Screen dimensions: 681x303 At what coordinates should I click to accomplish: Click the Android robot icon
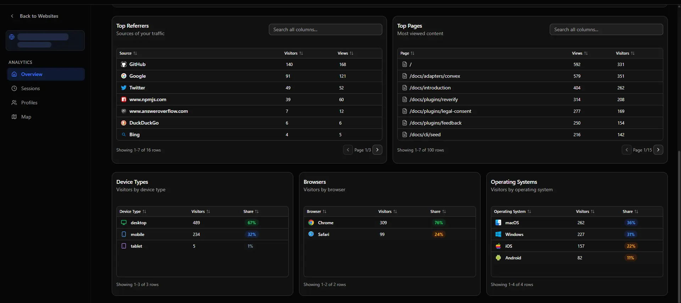point(498,258)
